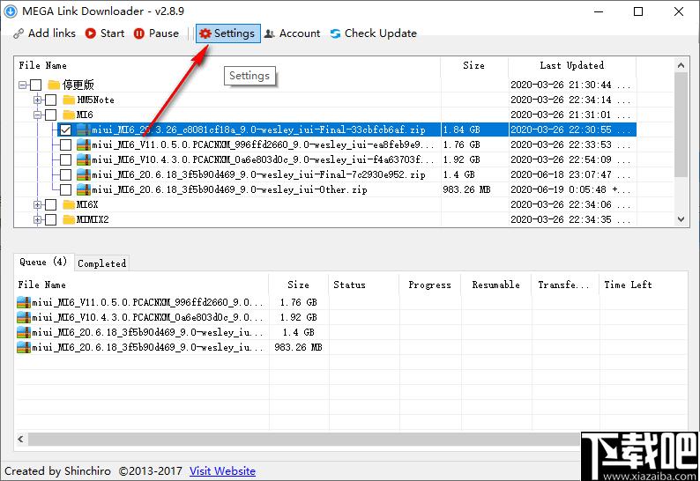Select tree row miui_MI6_V11.0.5.0.PCACNXM file name
Viewport: 700px width, 481px height.
click(x=263, y=144)
